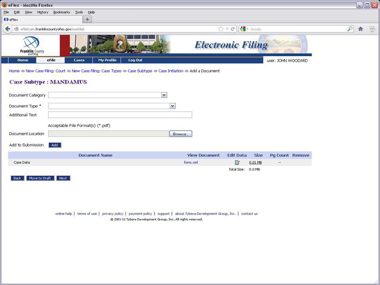This screenshot has height=285, width=380.
Task: Open the Cases navigation tab
Action: click(79, 60)
